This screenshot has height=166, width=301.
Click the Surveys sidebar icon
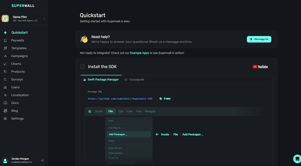[5, 80]
